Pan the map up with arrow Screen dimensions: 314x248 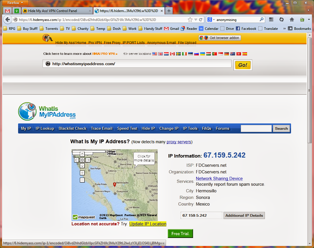click(x=82, y=154)
